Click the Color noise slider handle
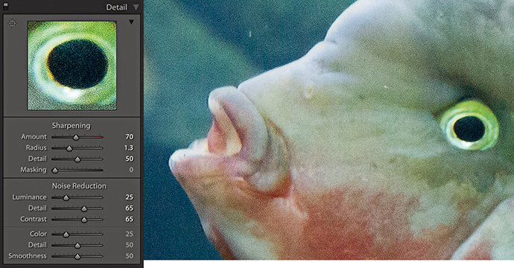 tap(66, 234)
